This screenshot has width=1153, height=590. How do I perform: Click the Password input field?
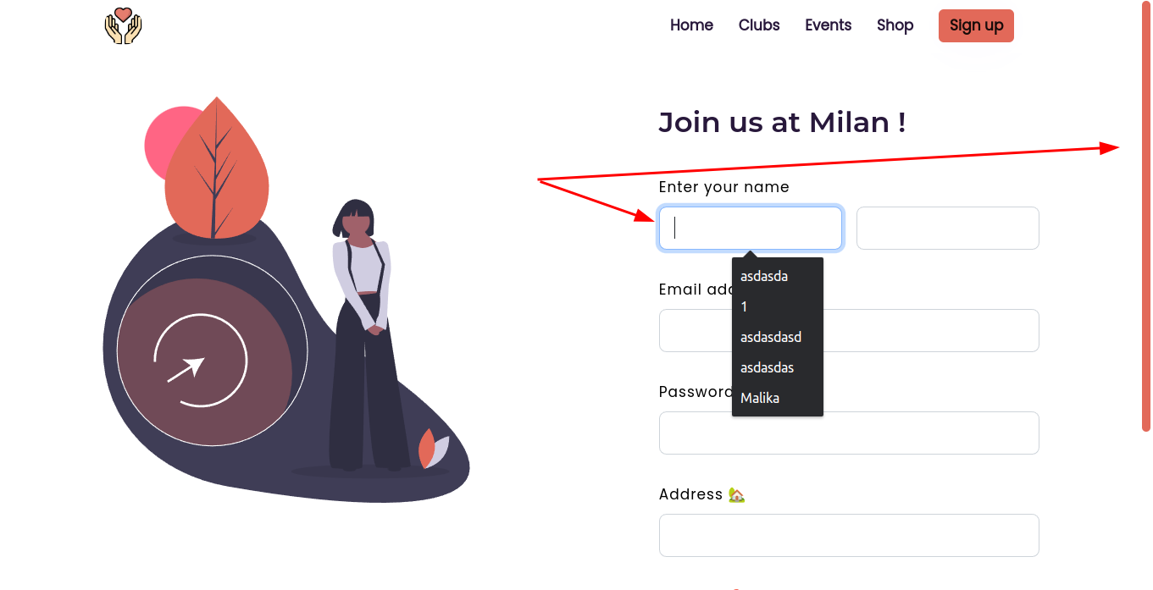tap(848, 433)
